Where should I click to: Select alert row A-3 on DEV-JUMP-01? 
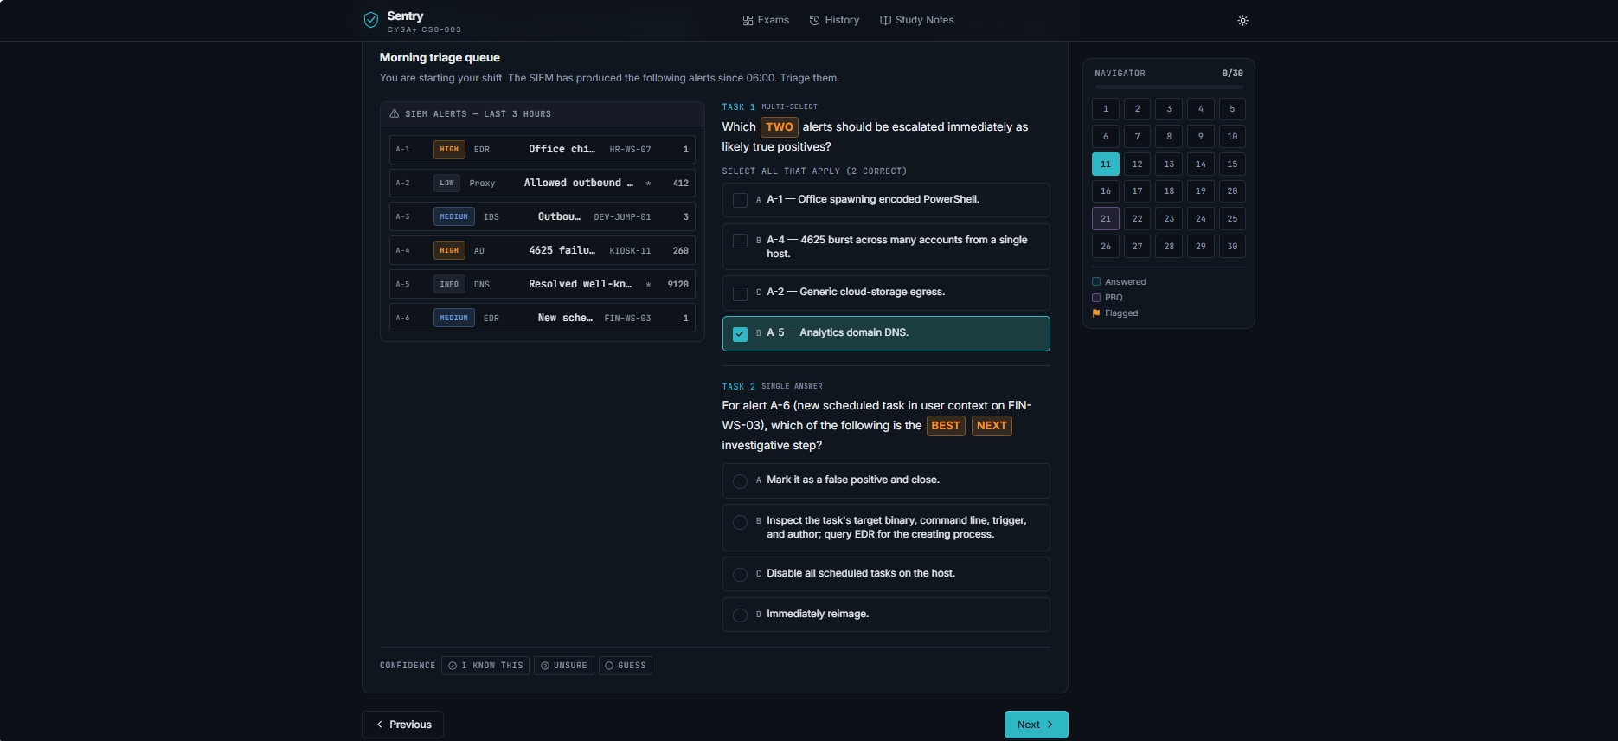point(543,217)
